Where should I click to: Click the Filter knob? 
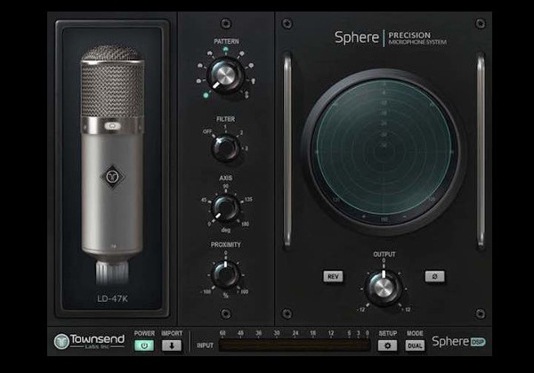225,148
